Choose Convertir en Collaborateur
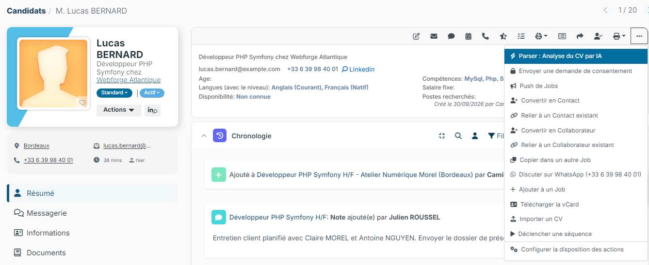This screenshot has height=265, width=649. 576,131
